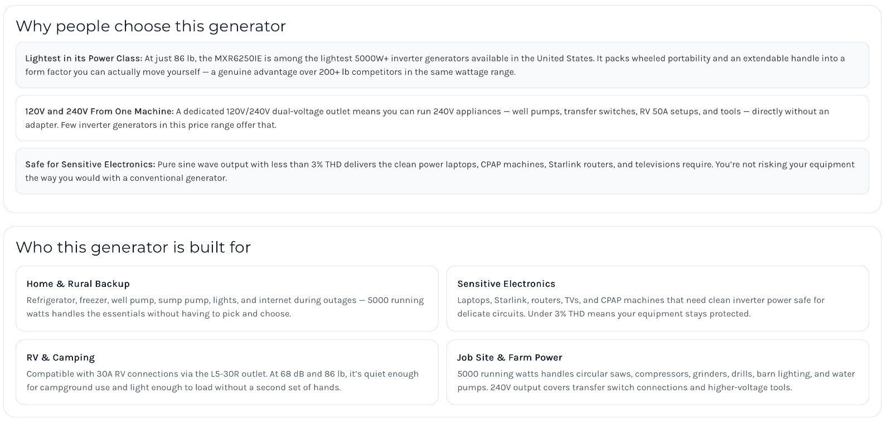Viewport: 892px width, 423px height.
Task: Click the 'Who this generator is built for' heading
Action: click(x=133, y=247)
